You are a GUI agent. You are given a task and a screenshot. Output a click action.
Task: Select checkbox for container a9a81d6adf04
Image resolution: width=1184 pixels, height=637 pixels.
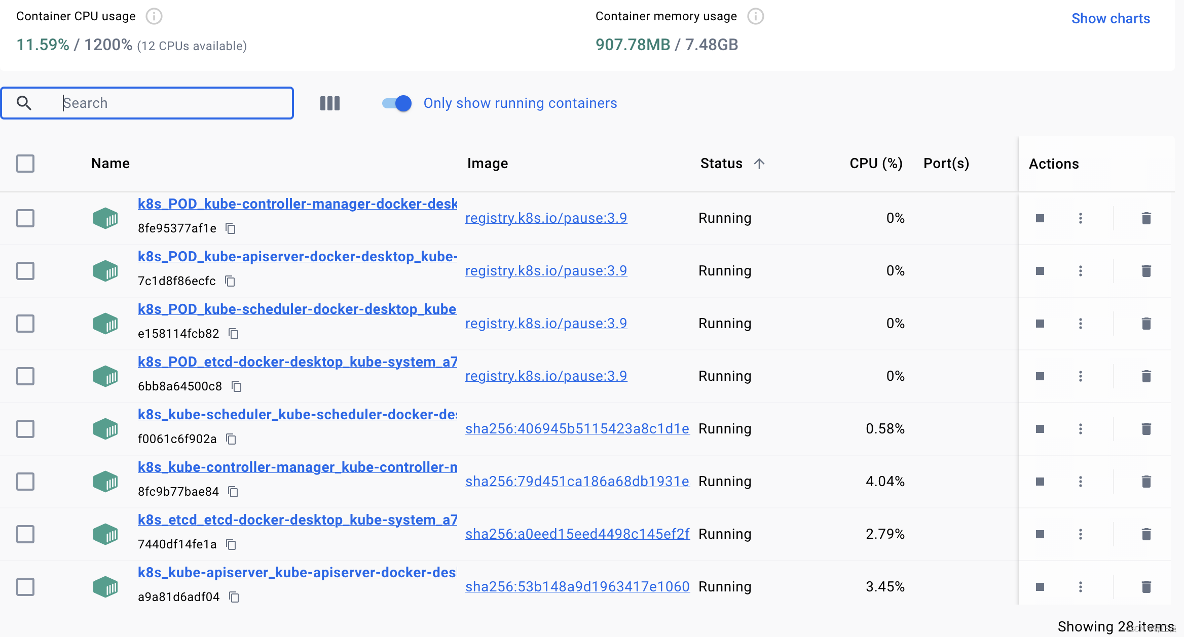click(25, 587)
